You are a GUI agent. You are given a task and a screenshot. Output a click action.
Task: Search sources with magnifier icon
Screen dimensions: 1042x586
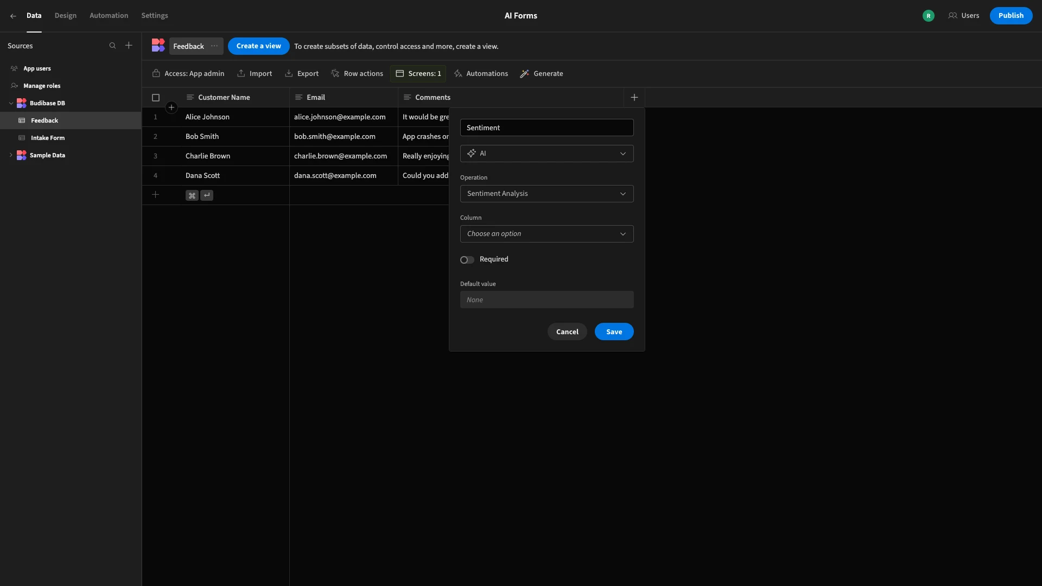coord(112,46)
